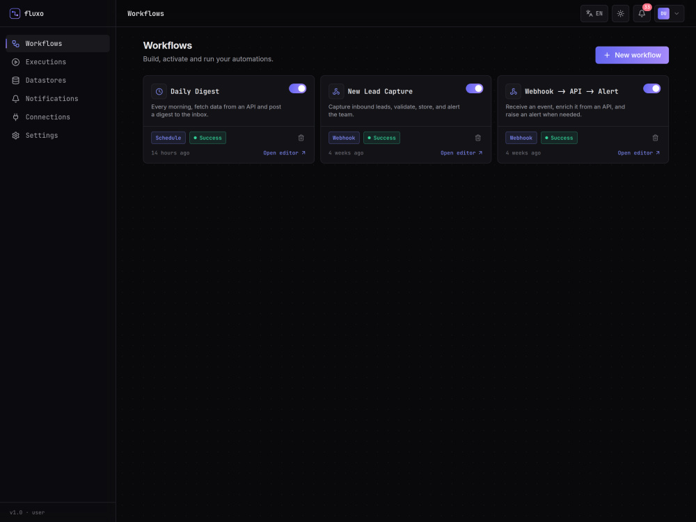The image size is (696, 522).
Task: Click Success status on New Lead Capture
Action: pos(381,138)
